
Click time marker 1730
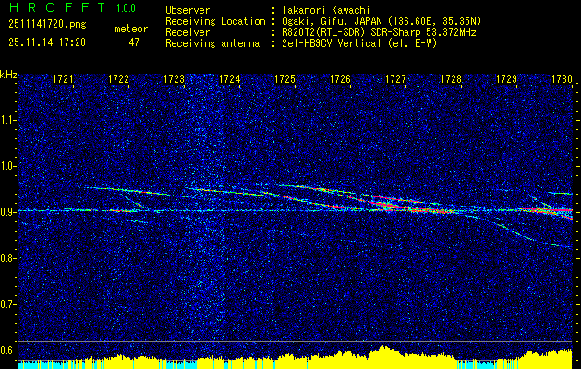tap(563, 78)
